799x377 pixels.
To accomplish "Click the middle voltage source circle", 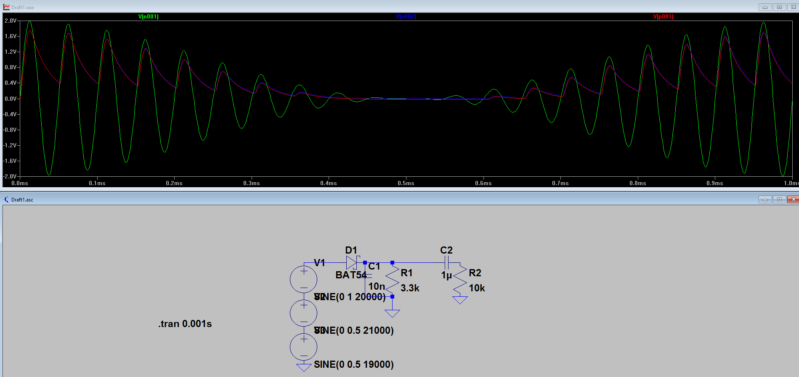I will 303,313.
